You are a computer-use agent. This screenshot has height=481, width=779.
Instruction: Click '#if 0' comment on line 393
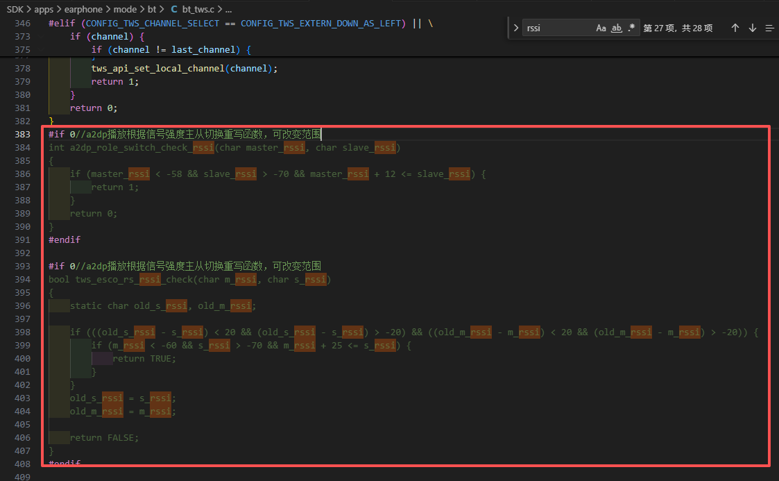pos(185,266)
